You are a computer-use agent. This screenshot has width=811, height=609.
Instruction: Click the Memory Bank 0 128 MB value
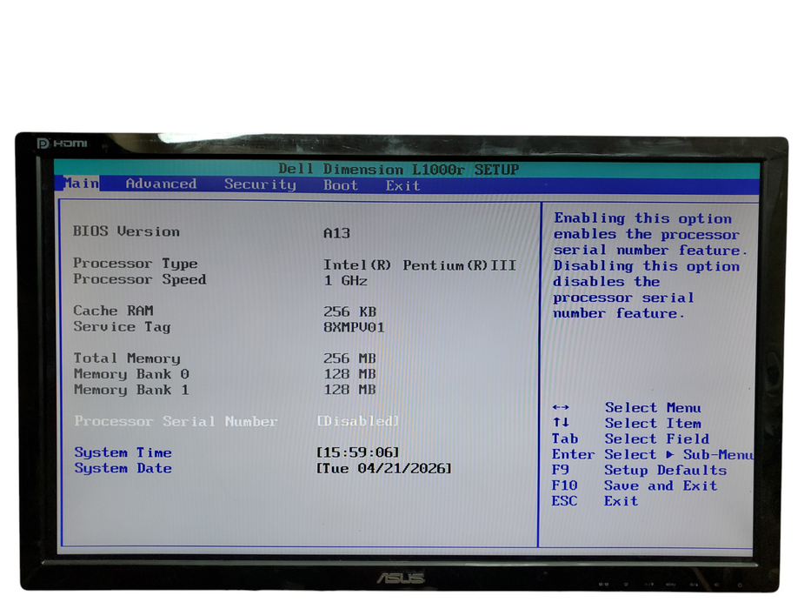[349, 374]
